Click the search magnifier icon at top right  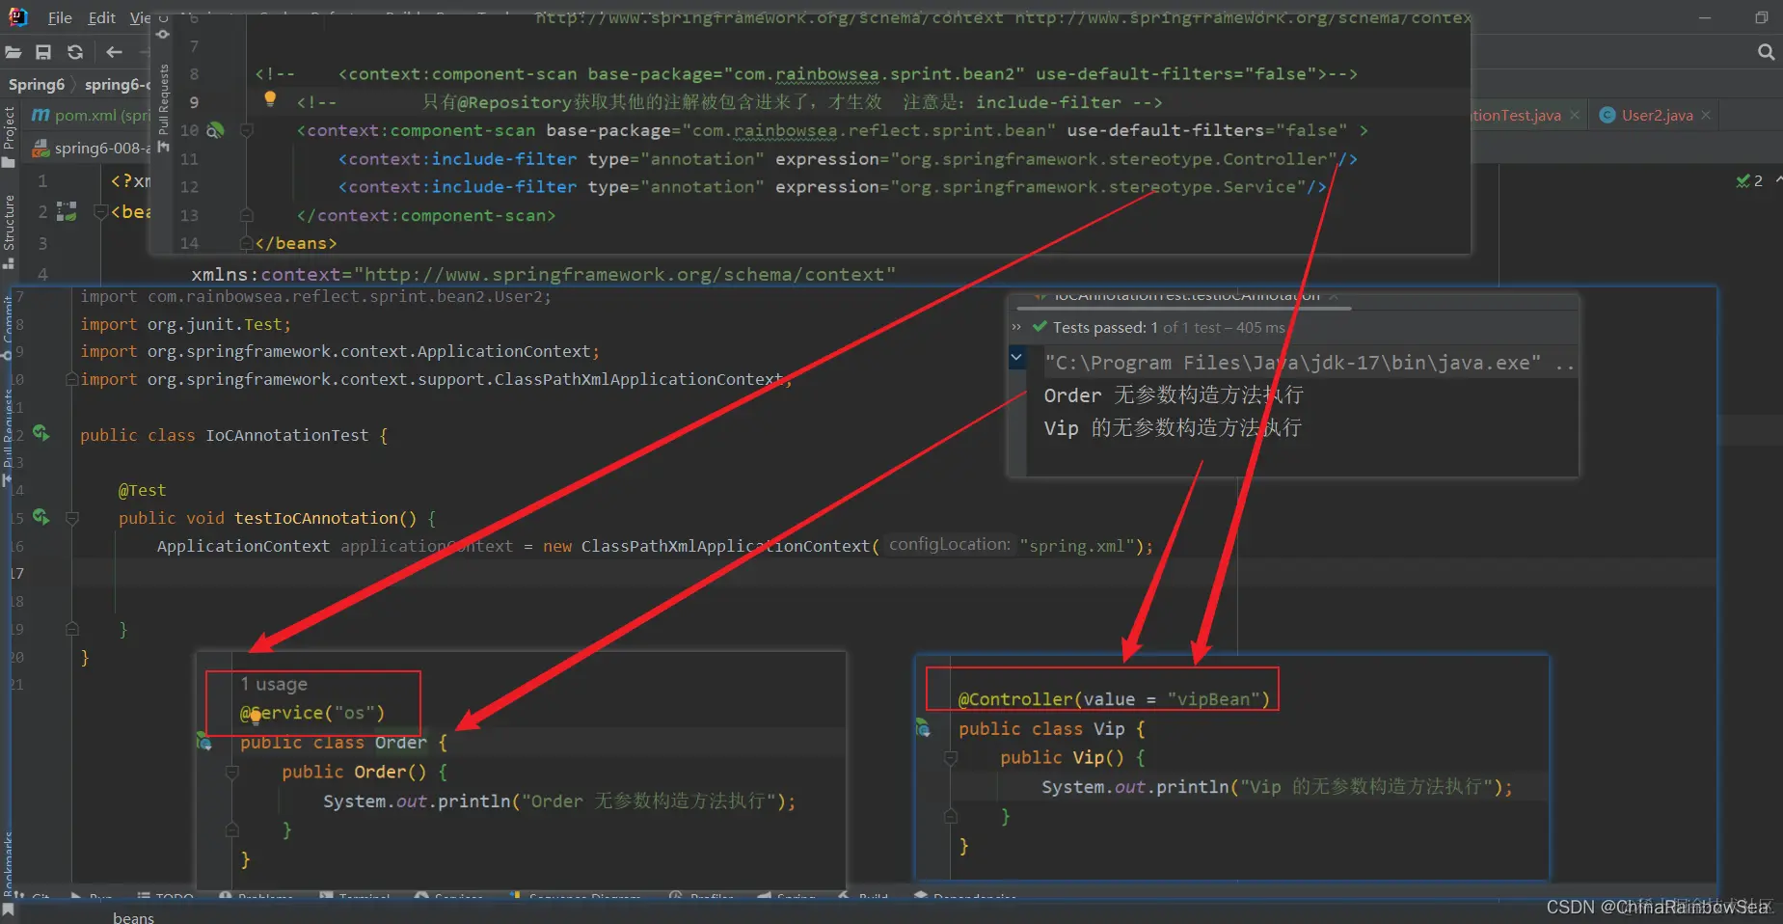[1766, 52]
